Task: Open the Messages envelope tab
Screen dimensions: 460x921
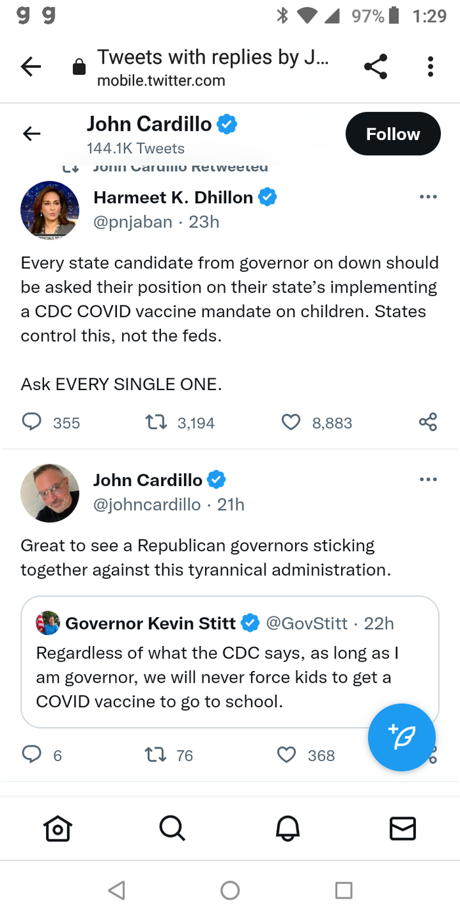Action: point(402,828)
